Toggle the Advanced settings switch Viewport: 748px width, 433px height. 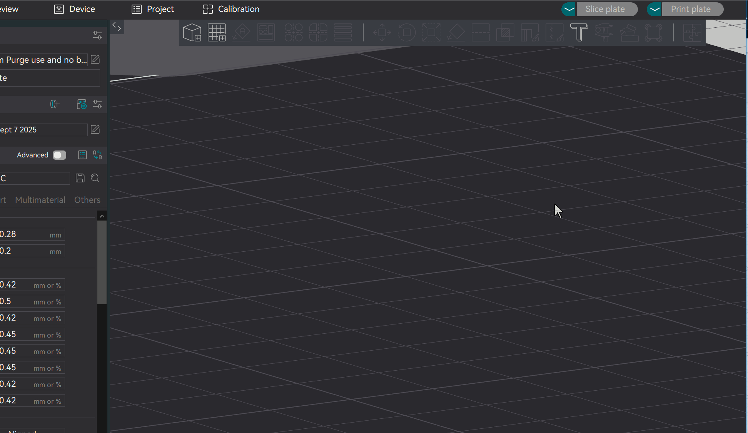click(59, 155)
